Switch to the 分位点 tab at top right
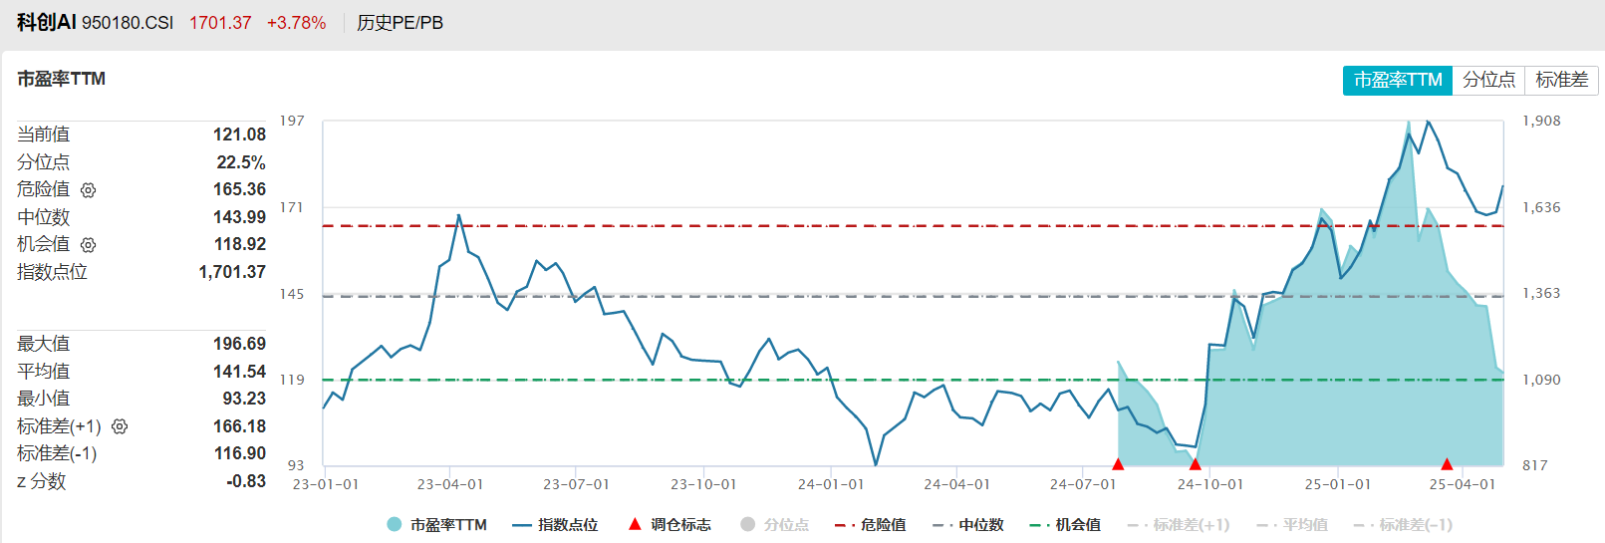Image resolution: width=1605 pixels, height=543 pixels. point(1488,80)
